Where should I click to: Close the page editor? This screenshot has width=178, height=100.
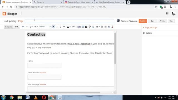pos(171,21)
